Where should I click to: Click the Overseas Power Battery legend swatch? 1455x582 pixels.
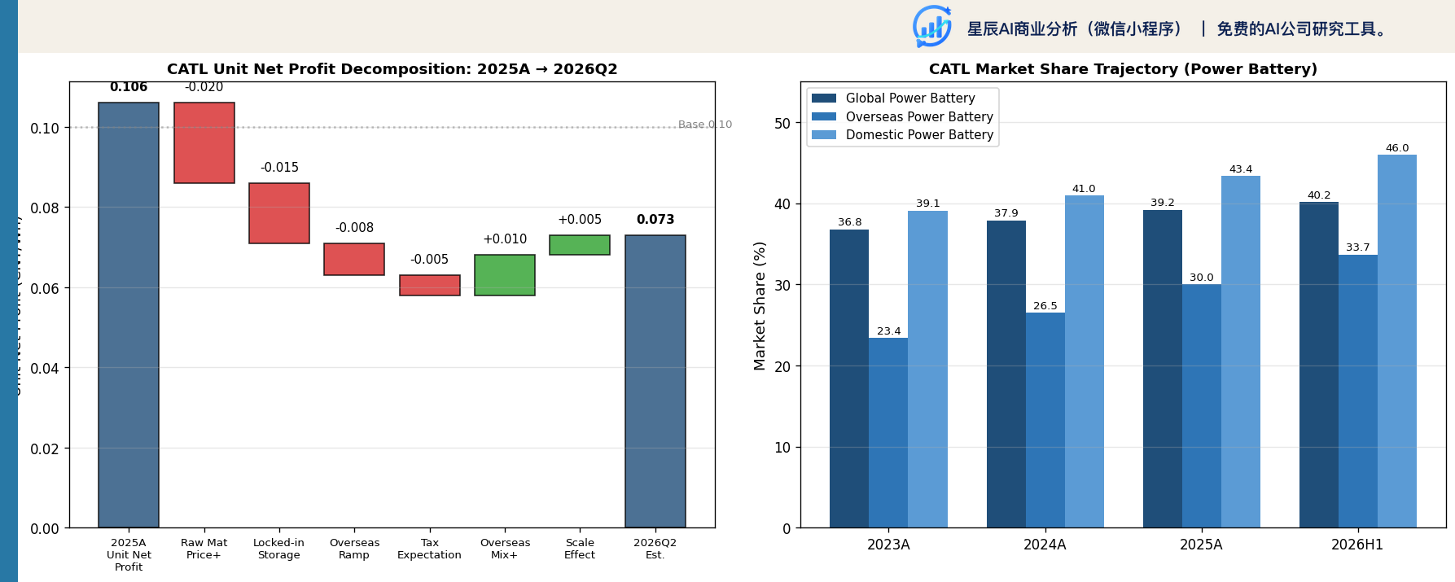[824, 116]
